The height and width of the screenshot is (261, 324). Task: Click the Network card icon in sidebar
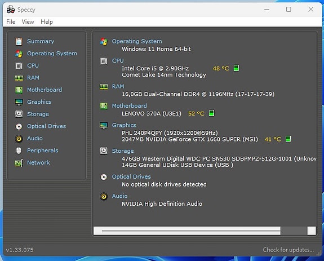(x=19, y=163)
